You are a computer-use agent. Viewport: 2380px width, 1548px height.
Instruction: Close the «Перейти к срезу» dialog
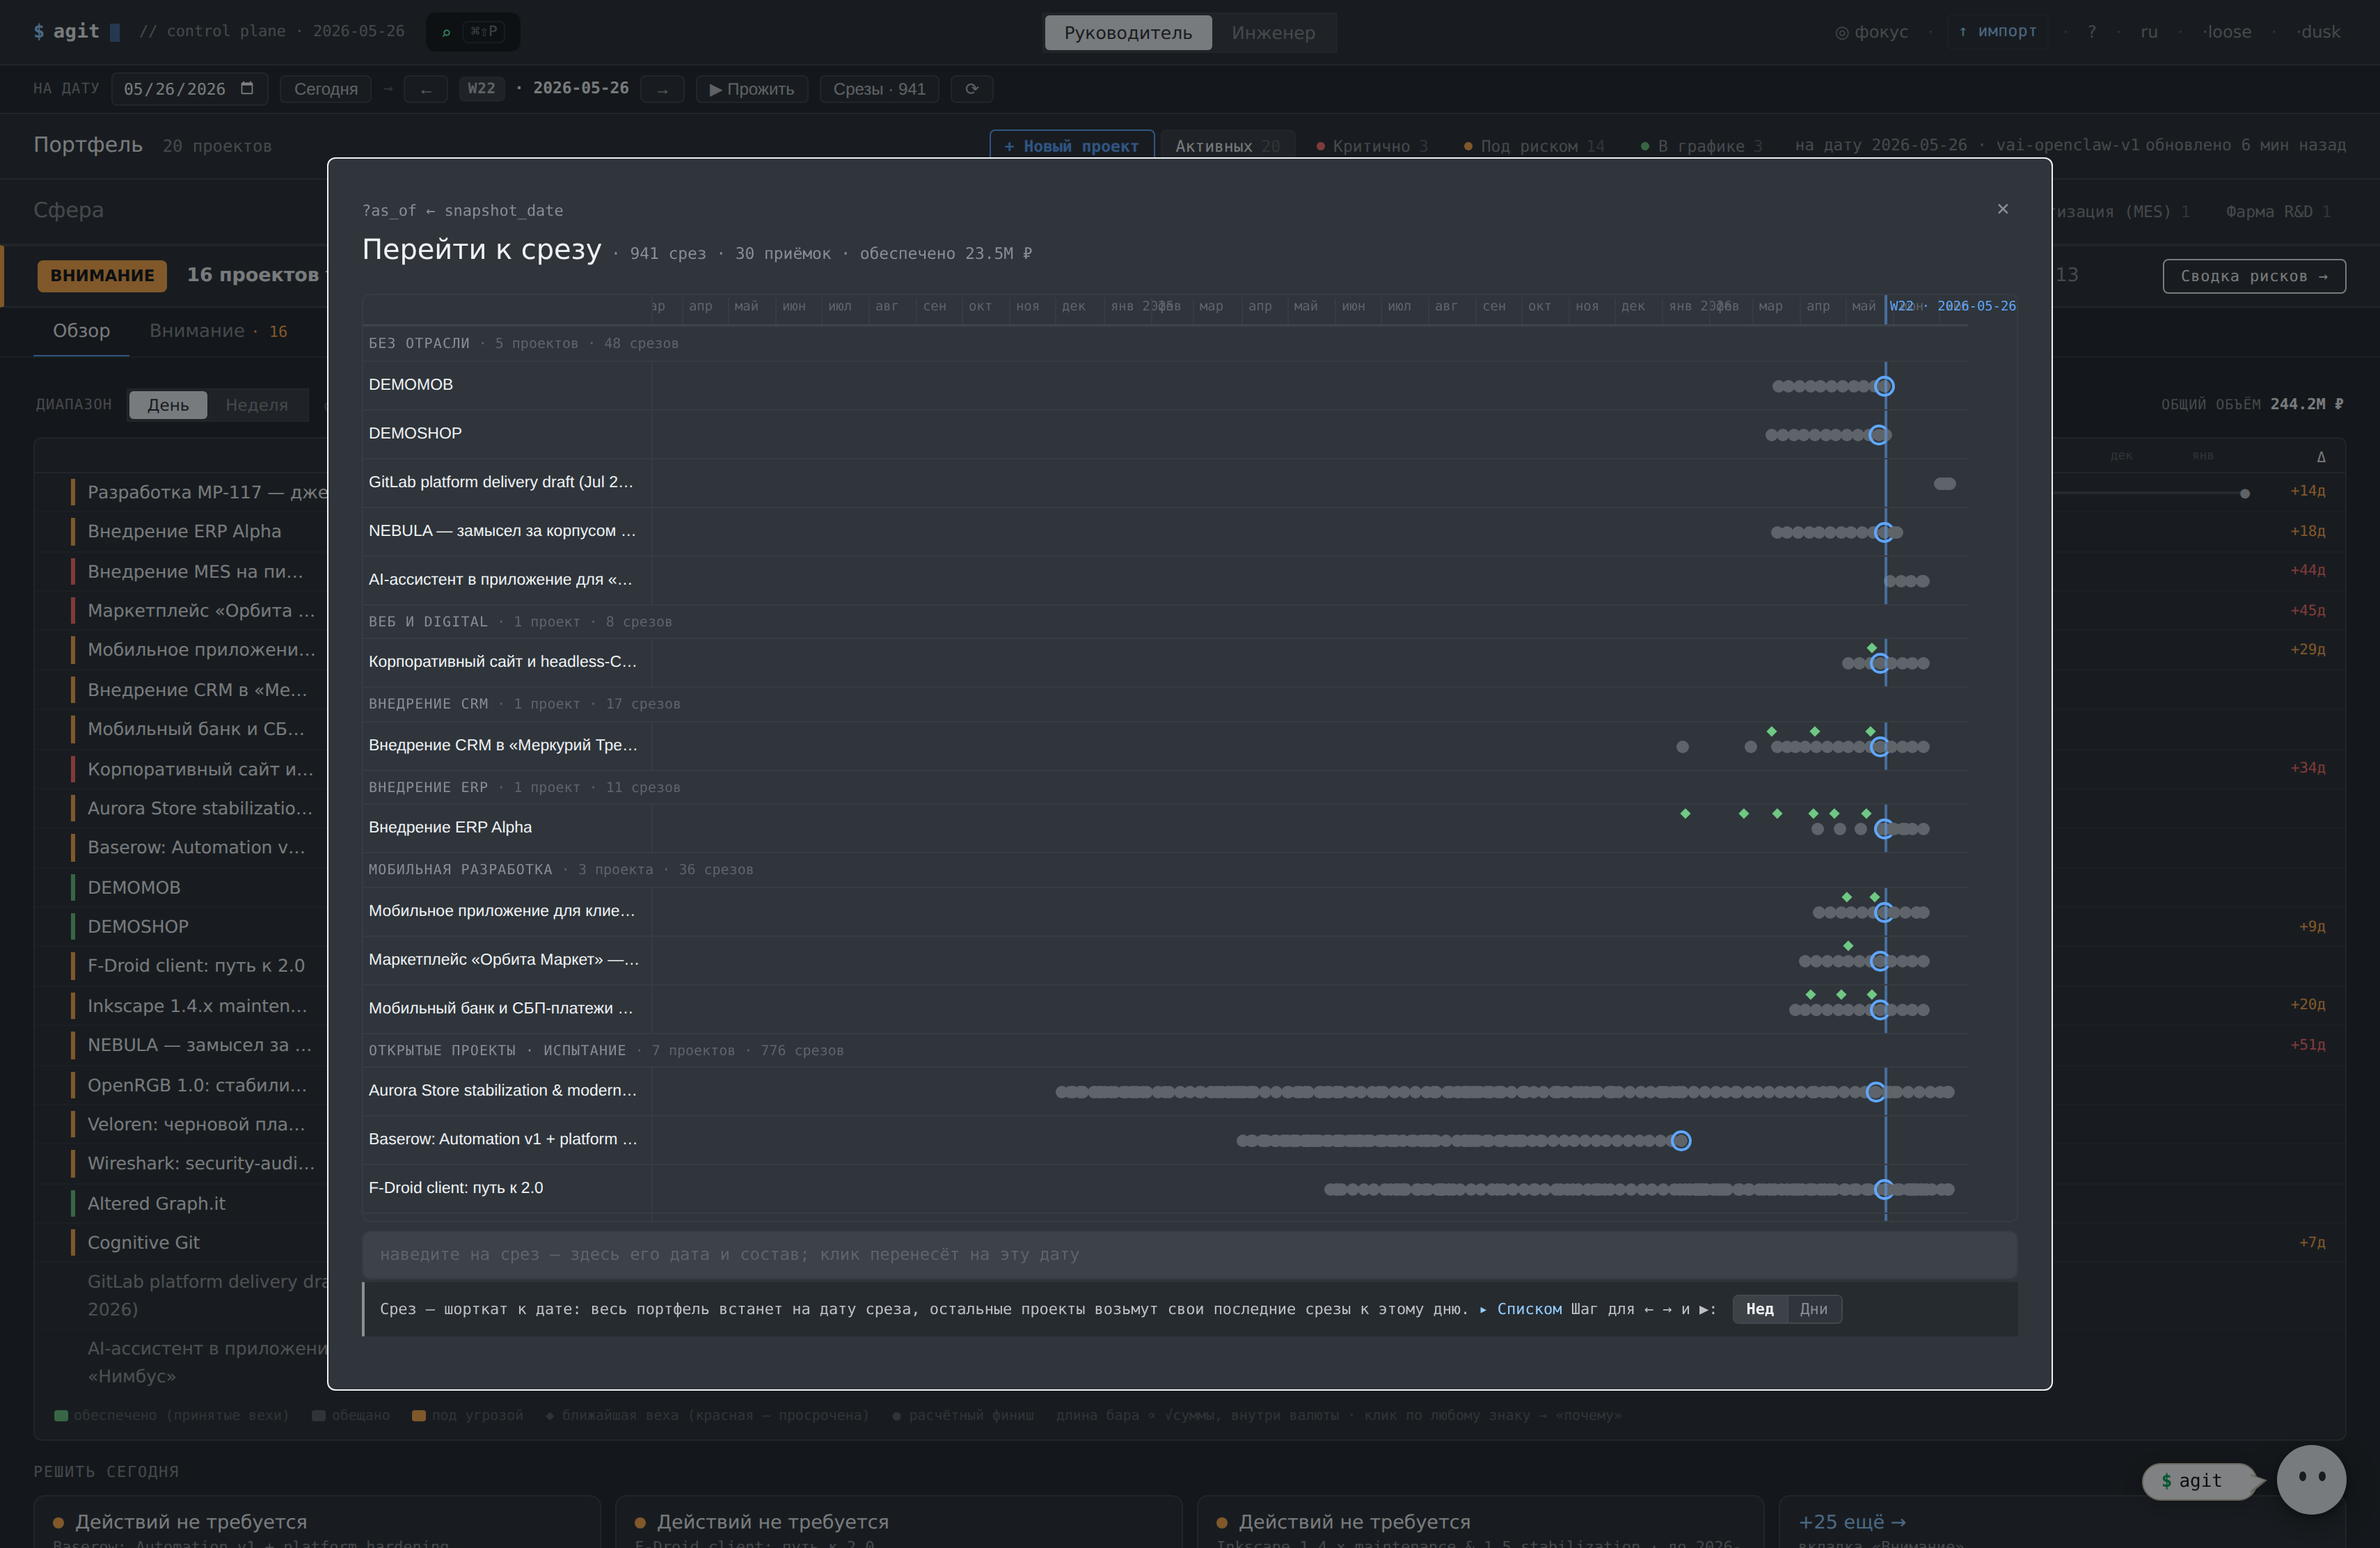[2002, 209]
